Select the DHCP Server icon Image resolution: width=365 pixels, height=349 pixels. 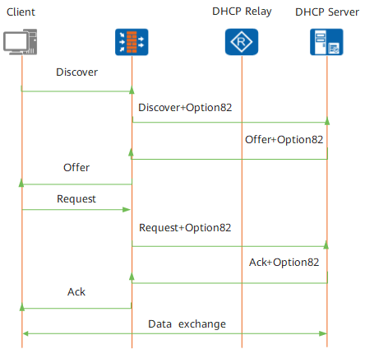(x=326, y=42)
